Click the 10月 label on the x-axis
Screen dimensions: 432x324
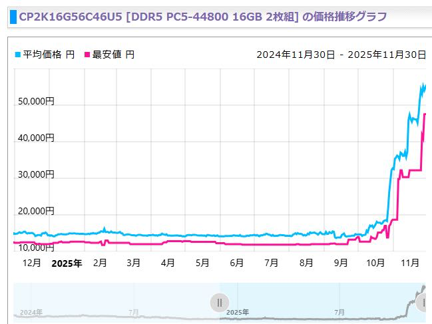pyautogui.click(x=375, y=263)
